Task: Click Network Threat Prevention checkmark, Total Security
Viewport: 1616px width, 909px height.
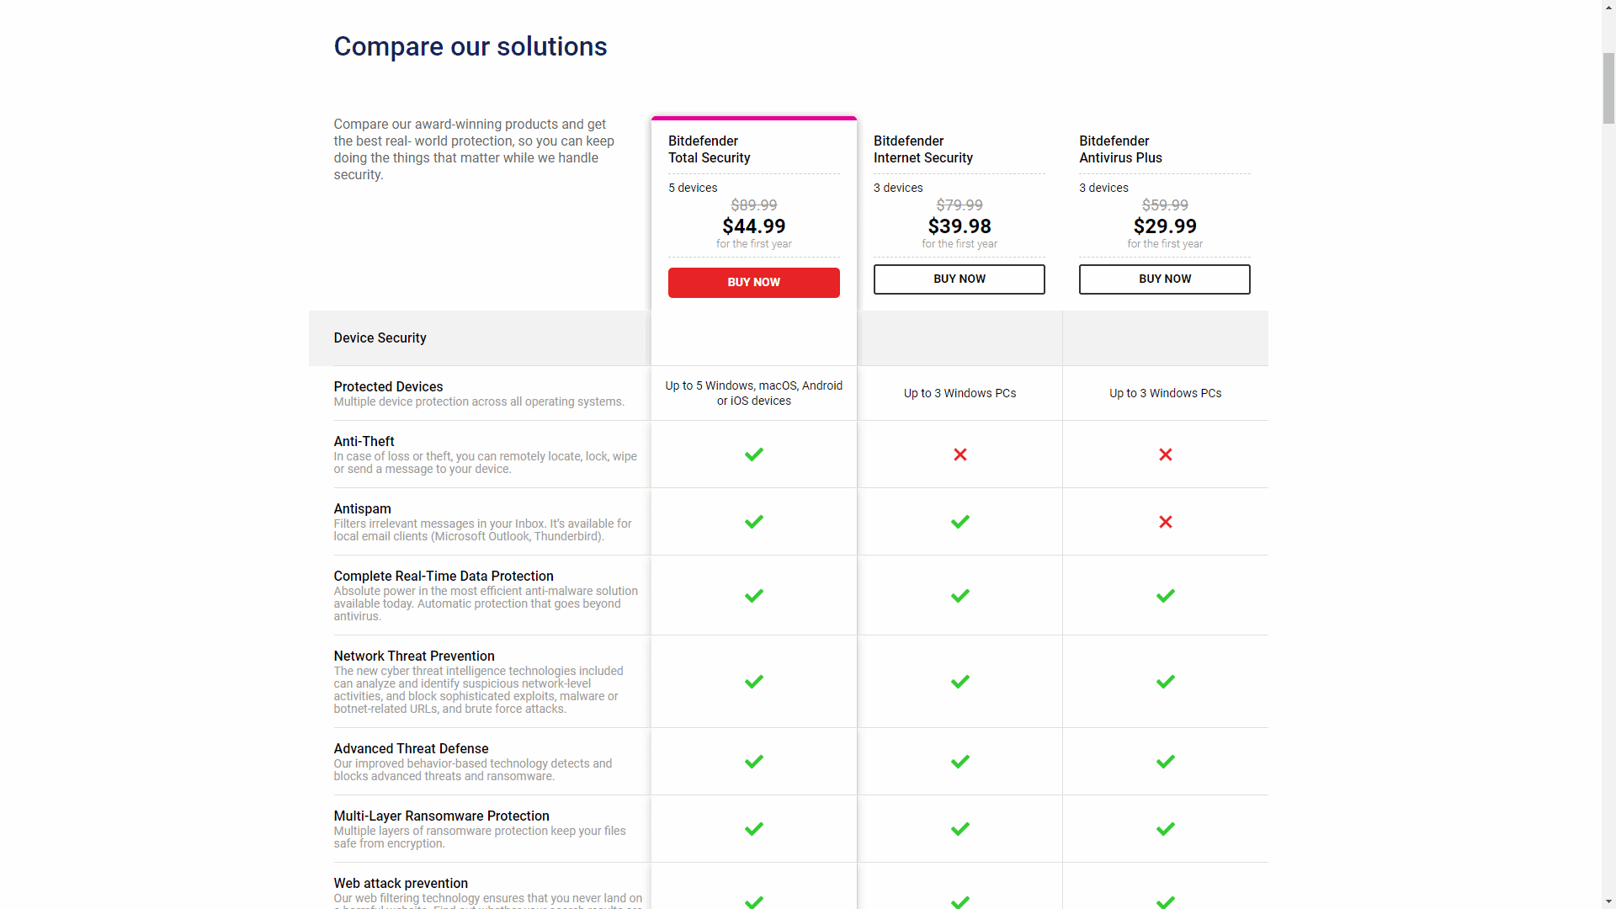Action: 754,682
